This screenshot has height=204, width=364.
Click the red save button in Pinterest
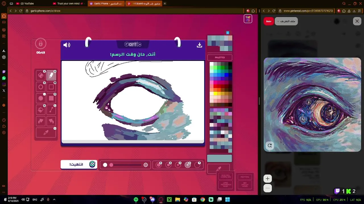[x=269, y=21]
